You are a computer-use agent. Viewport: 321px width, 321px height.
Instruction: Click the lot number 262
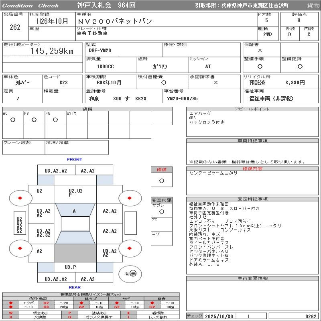coord(15,27)
